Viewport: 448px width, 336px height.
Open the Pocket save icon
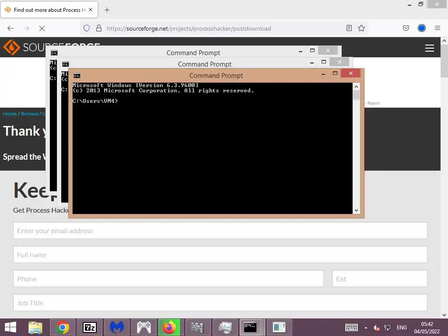406,28
